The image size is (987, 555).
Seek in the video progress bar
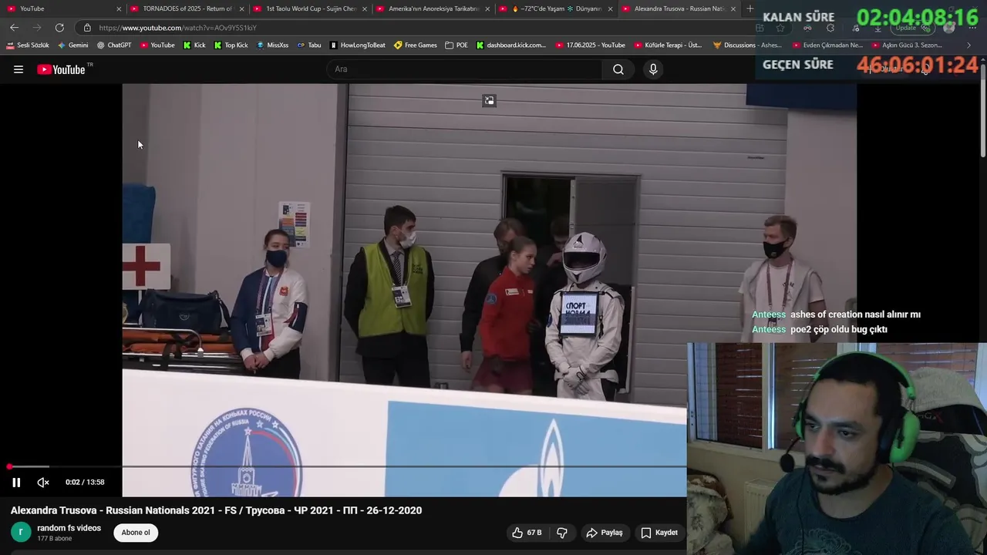(347, 466)
